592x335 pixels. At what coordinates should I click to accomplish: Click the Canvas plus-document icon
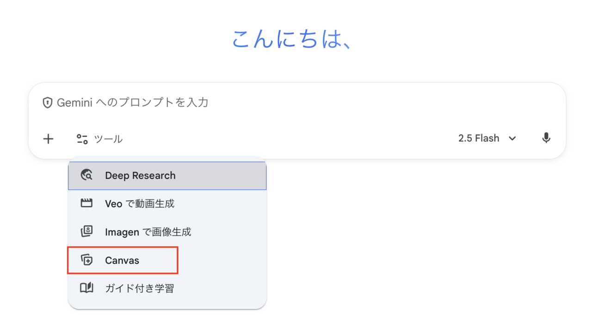coord(86,260)
